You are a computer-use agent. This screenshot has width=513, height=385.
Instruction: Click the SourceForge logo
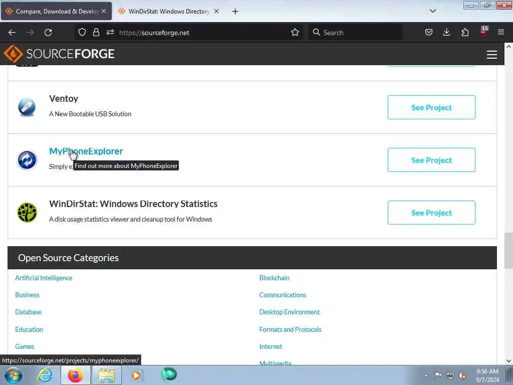(59, 54)
